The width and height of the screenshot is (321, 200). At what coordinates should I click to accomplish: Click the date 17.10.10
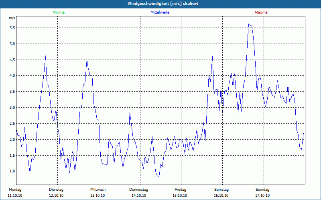pos(262,196)
